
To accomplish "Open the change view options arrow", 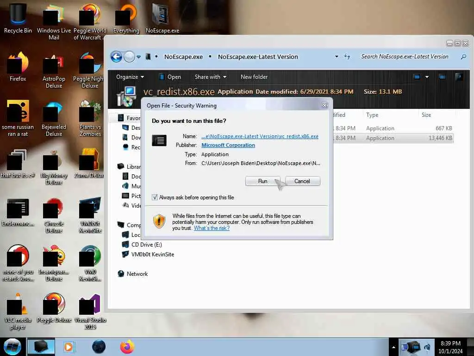I will pyautogui.click(x=427, y=77).
